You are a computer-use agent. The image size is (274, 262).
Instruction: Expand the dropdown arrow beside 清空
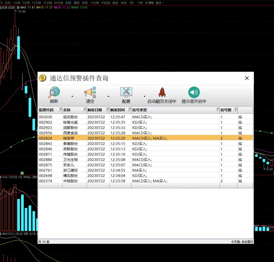pos(108,96)
